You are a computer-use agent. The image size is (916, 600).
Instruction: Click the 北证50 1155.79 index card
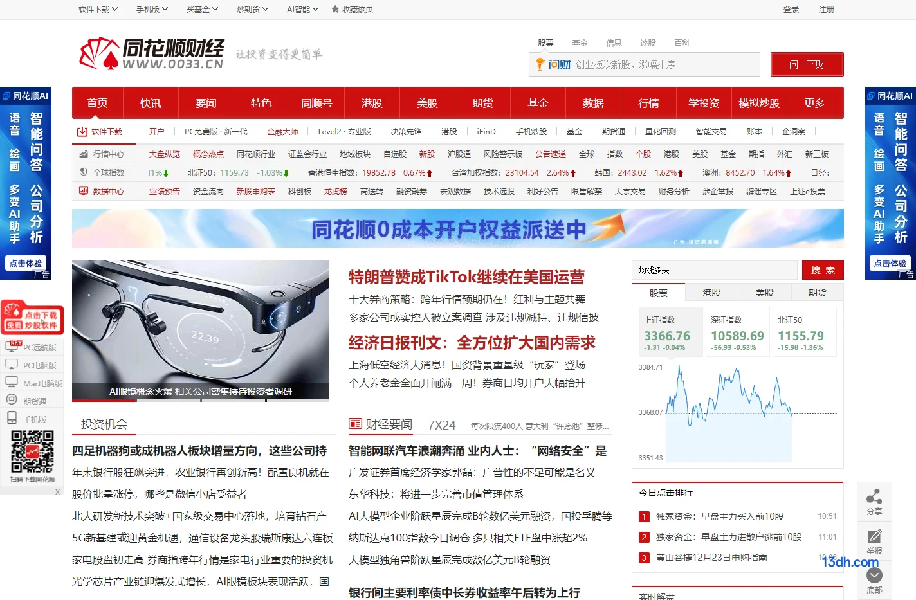[x=804, y=332]
